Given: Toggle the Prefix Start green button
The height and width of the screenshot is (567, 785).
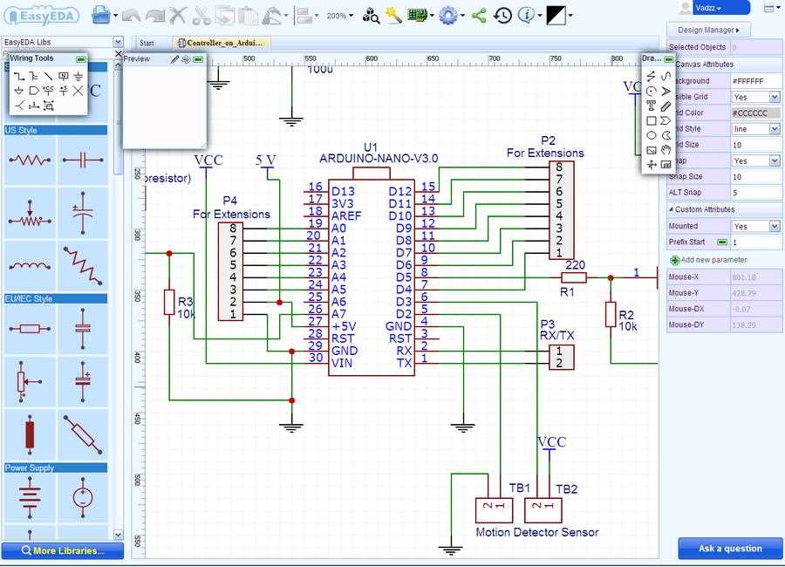Looking at the screenshot, I should 722,242.
